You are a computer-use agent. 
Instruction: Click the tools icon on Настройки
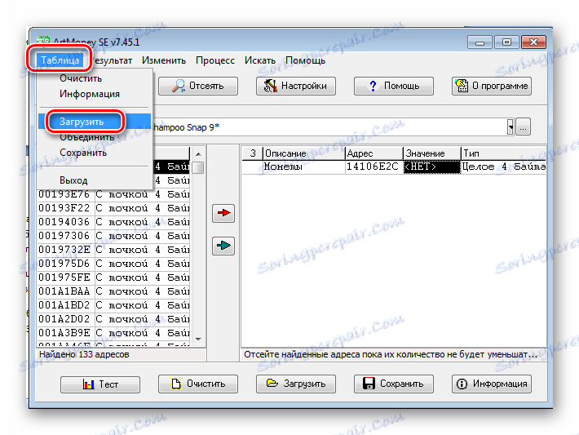tap(270, 86)
